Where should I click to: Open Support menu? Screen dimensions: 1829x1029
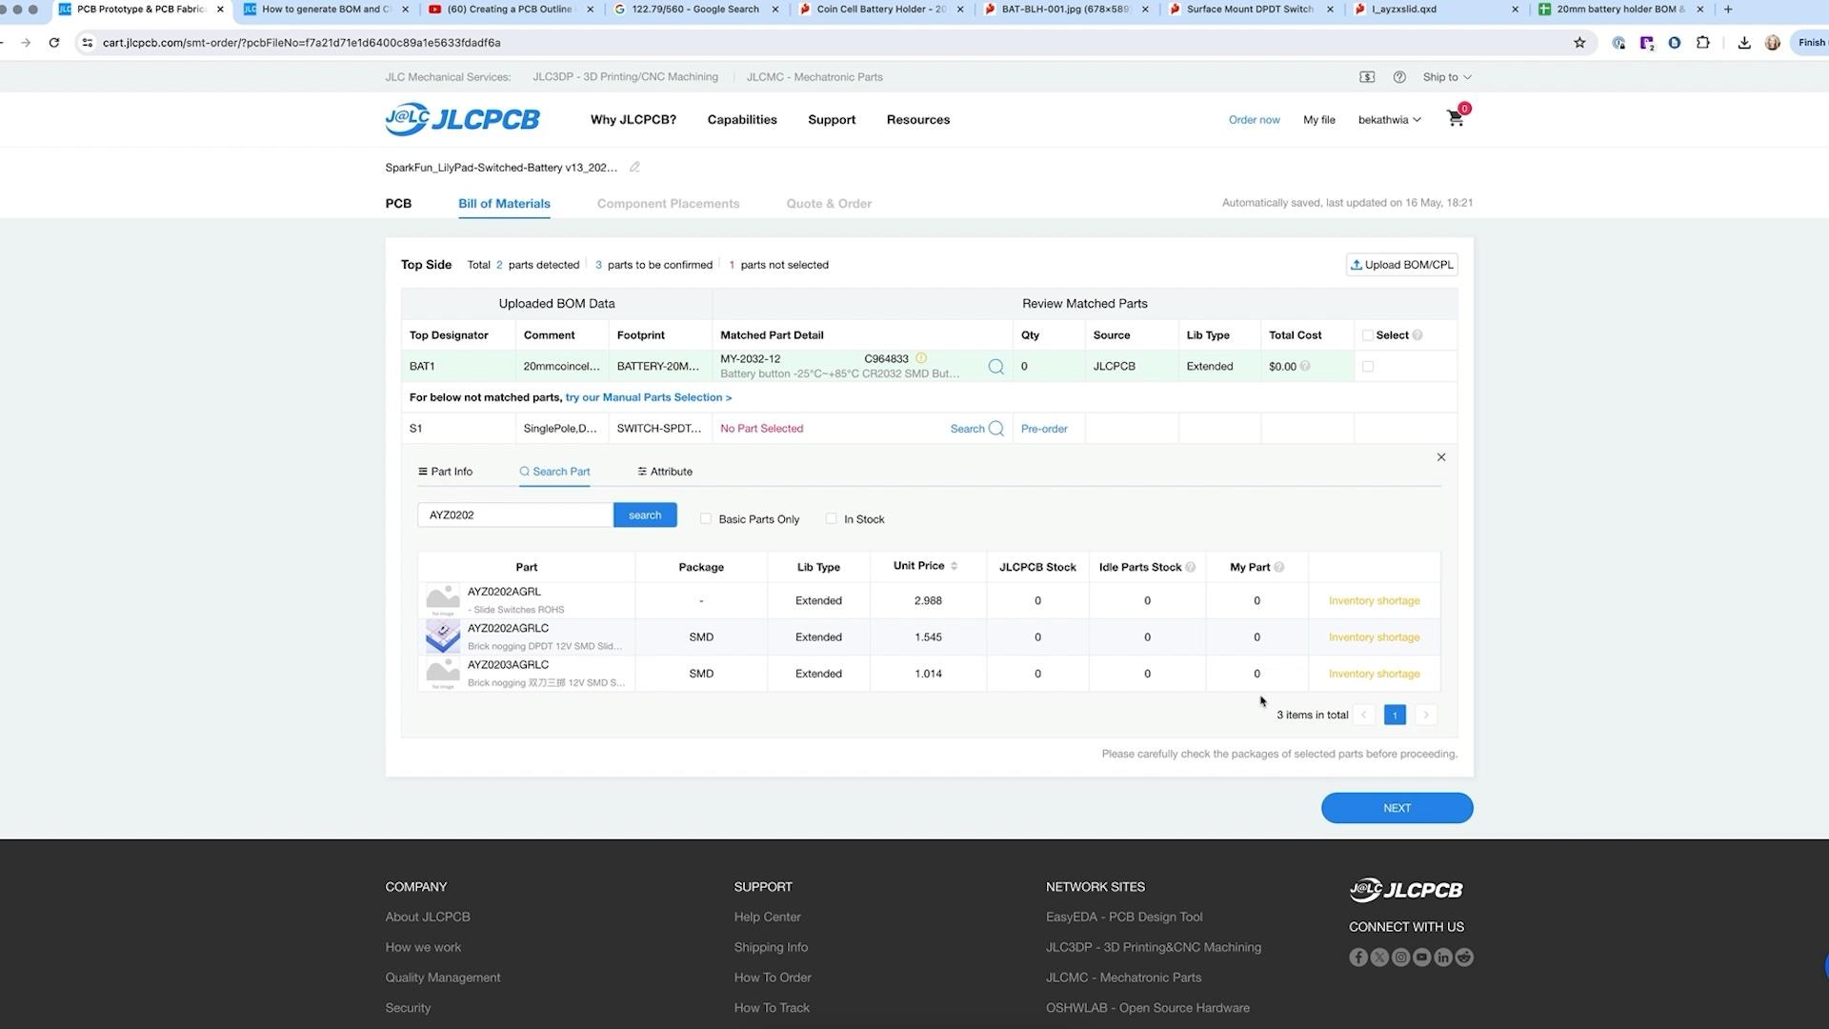coord(832,120)
